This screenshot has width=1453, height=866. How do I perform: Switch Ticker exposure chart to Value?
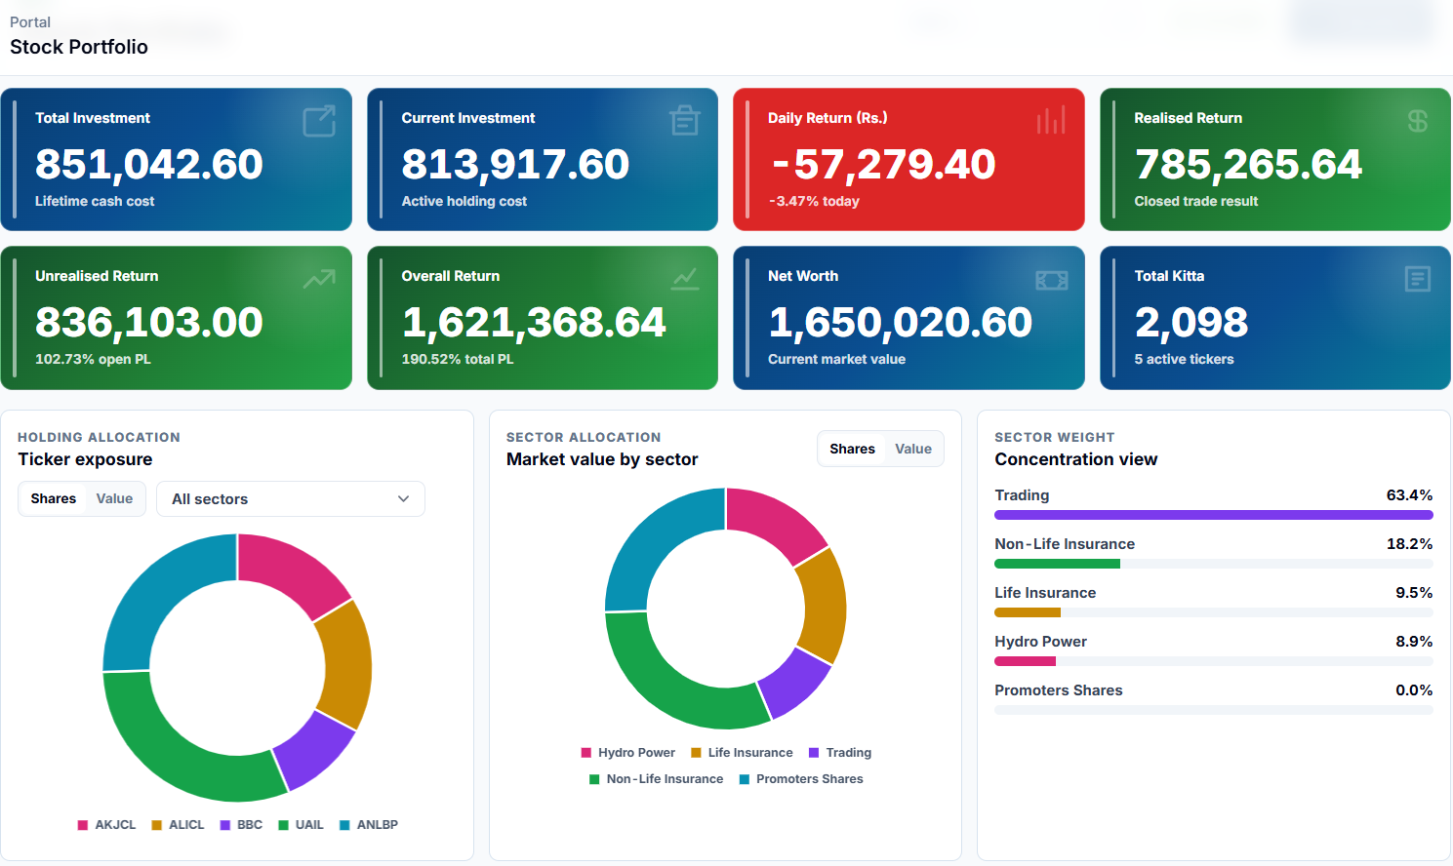pos(114,498)
